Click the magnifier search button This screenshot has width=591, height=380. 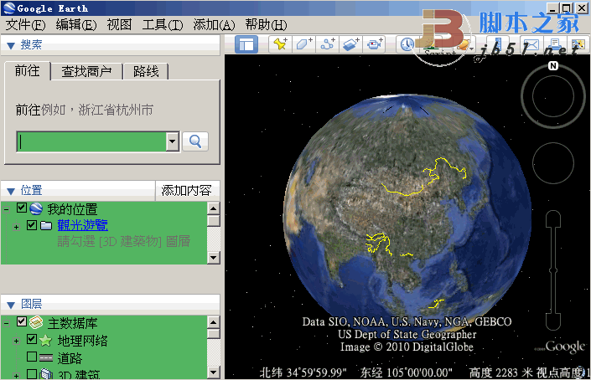[195, 141]
